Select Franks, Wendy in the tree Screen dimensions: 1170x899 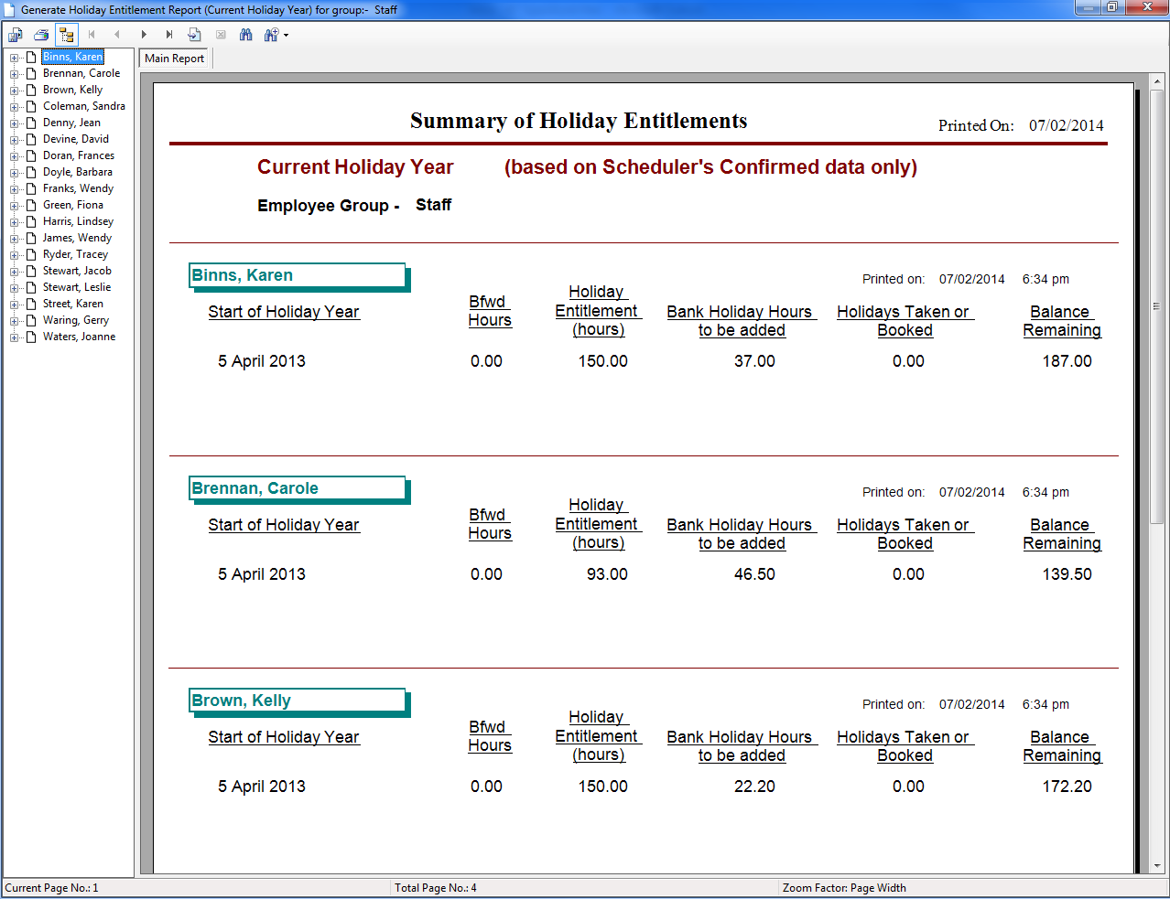[x=78, y=188]
